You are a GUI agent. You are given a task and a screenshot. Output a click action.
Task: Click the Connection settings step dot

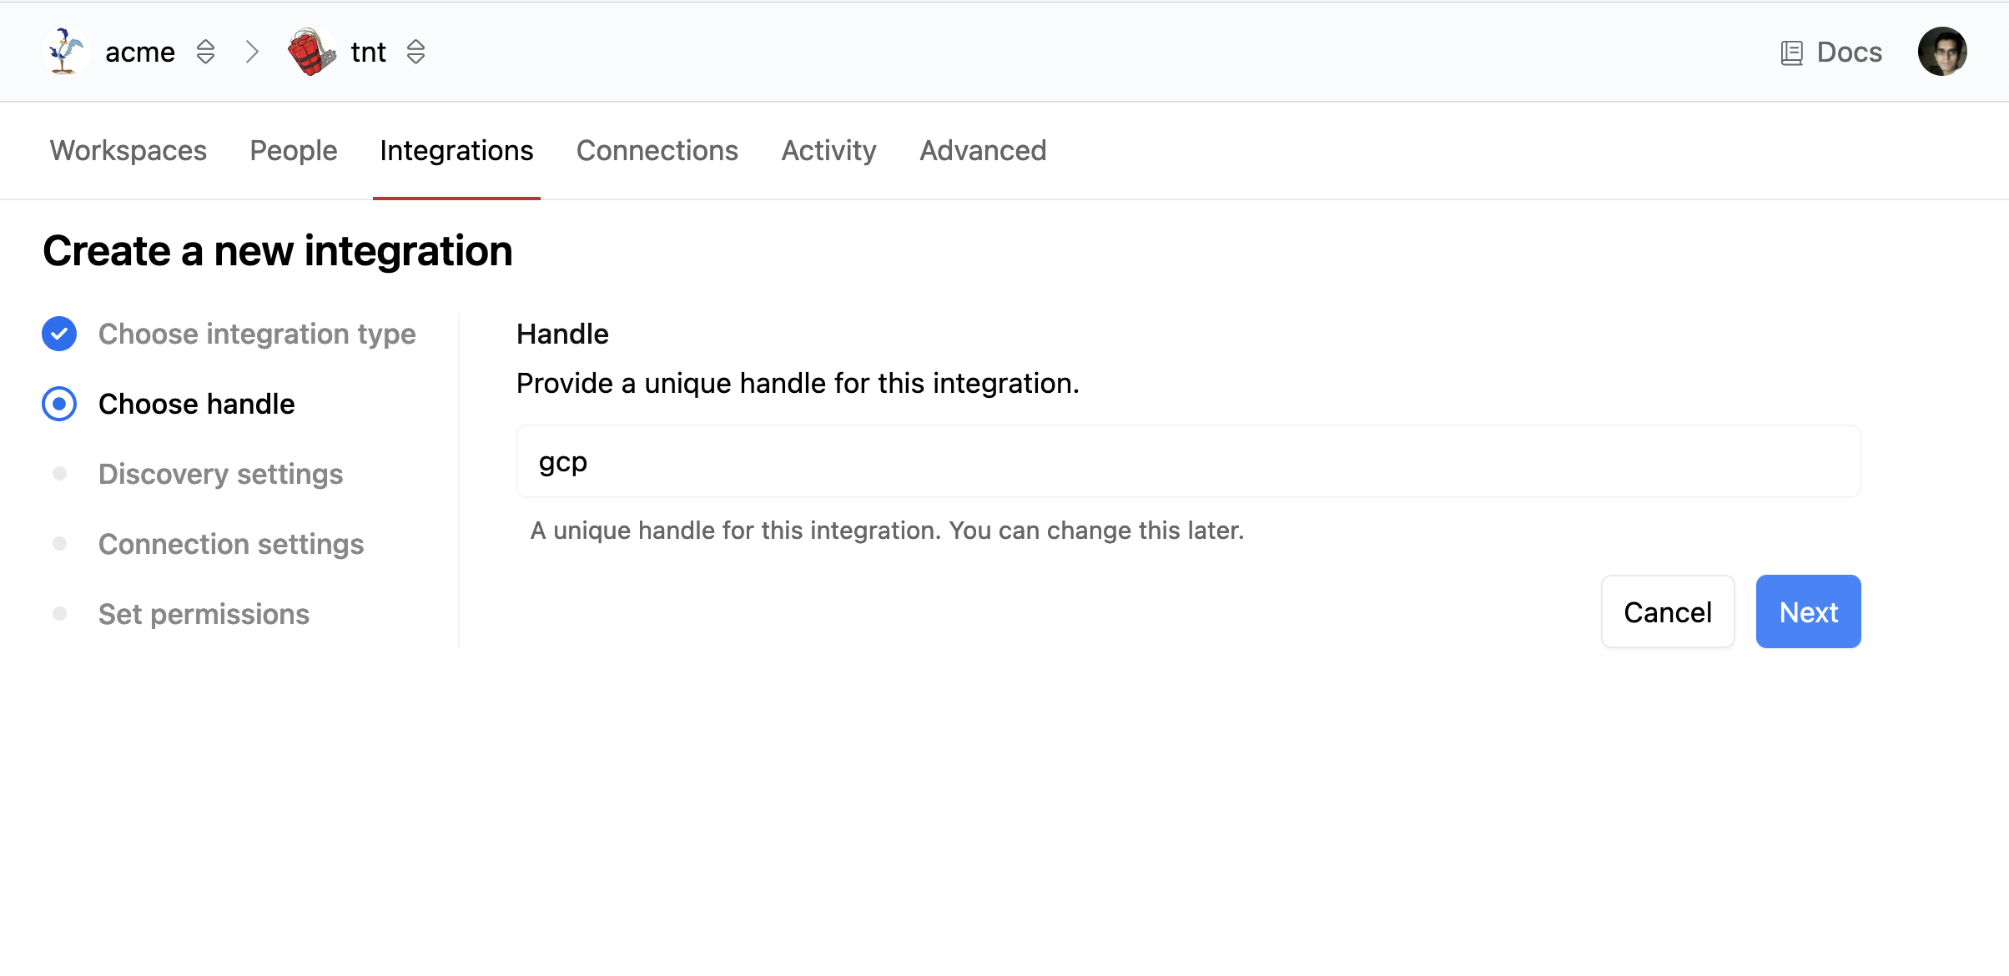tap(59, 544)
